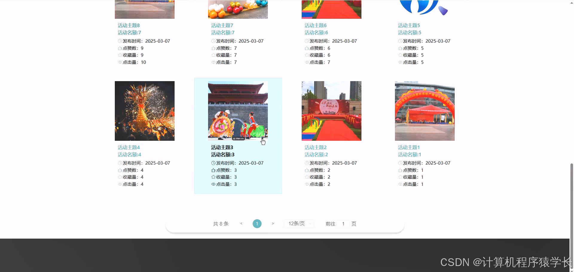Click the red carpet image above 活动主题6
Viewport: 574px width, 272px height.
(332, 9)
